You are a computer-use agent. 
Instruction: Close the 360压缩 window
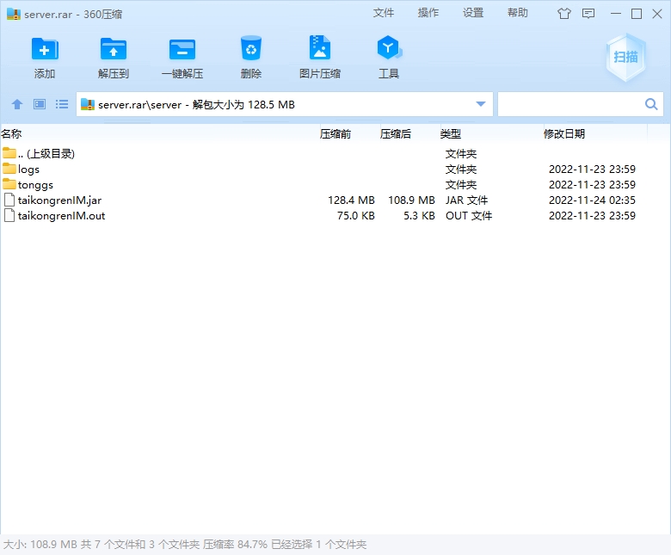(x=657, y=14)
